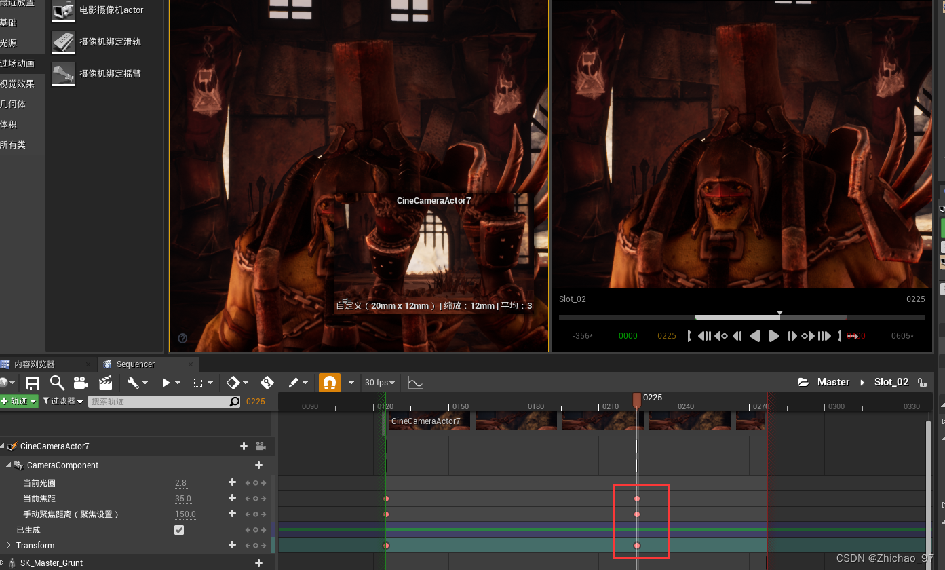The width and height of the screenshot is (945, 570).
Task: Play the sequence forward in cinematic viewport
Action: pyautogui.click(x=774, y=336)
